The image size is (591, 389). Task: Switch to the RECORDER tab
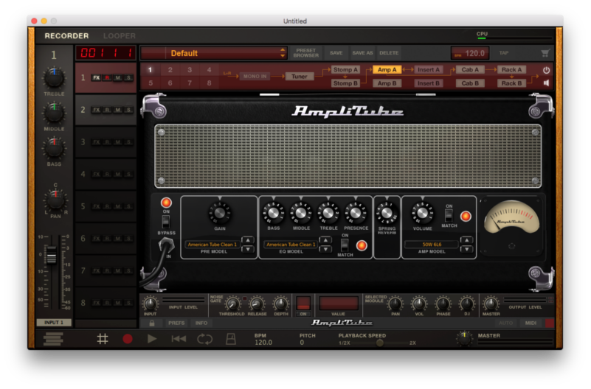tap(66, 36)
